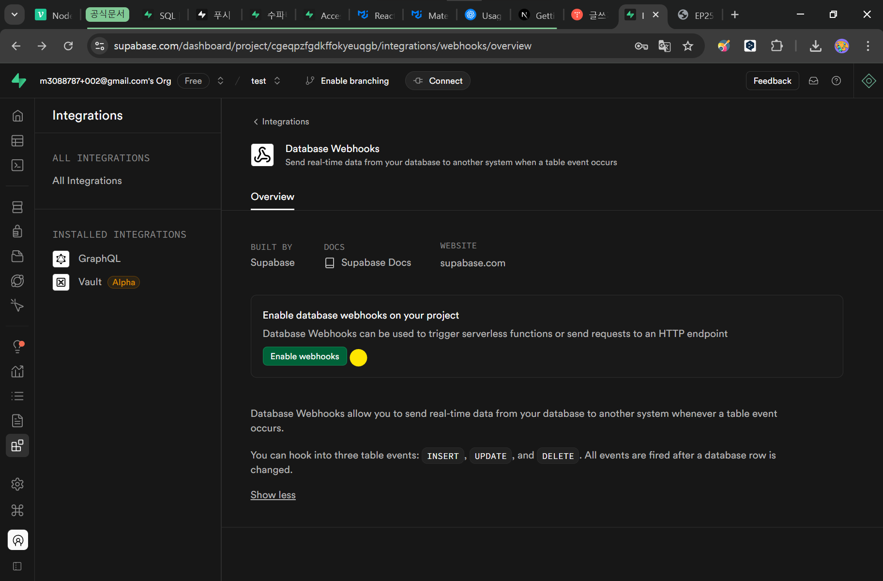The width and height of the screenshot is (883, 581).
Task: Click the Supabase logo
Action: click(x=19, y=80)
